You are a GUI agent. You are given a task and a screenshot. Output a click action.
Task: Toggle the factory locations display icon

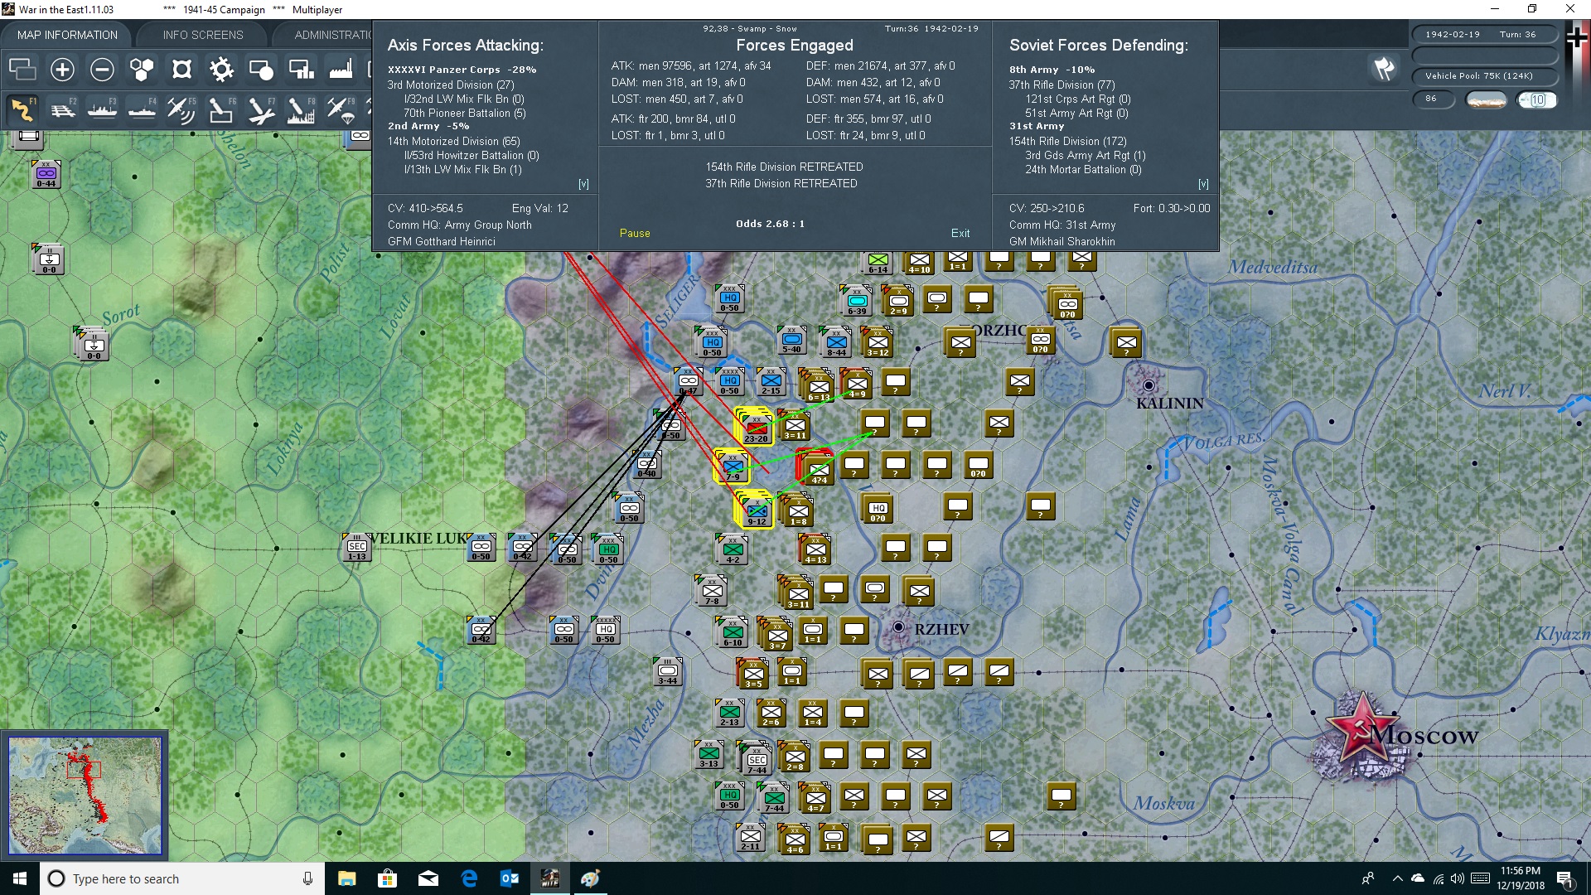click(x=341, y=70)
